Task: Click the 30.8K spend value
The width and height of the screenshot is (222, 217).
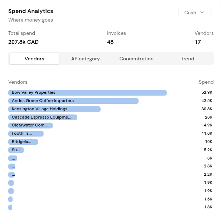Action: pyautogui.click(x=207, y=109)
